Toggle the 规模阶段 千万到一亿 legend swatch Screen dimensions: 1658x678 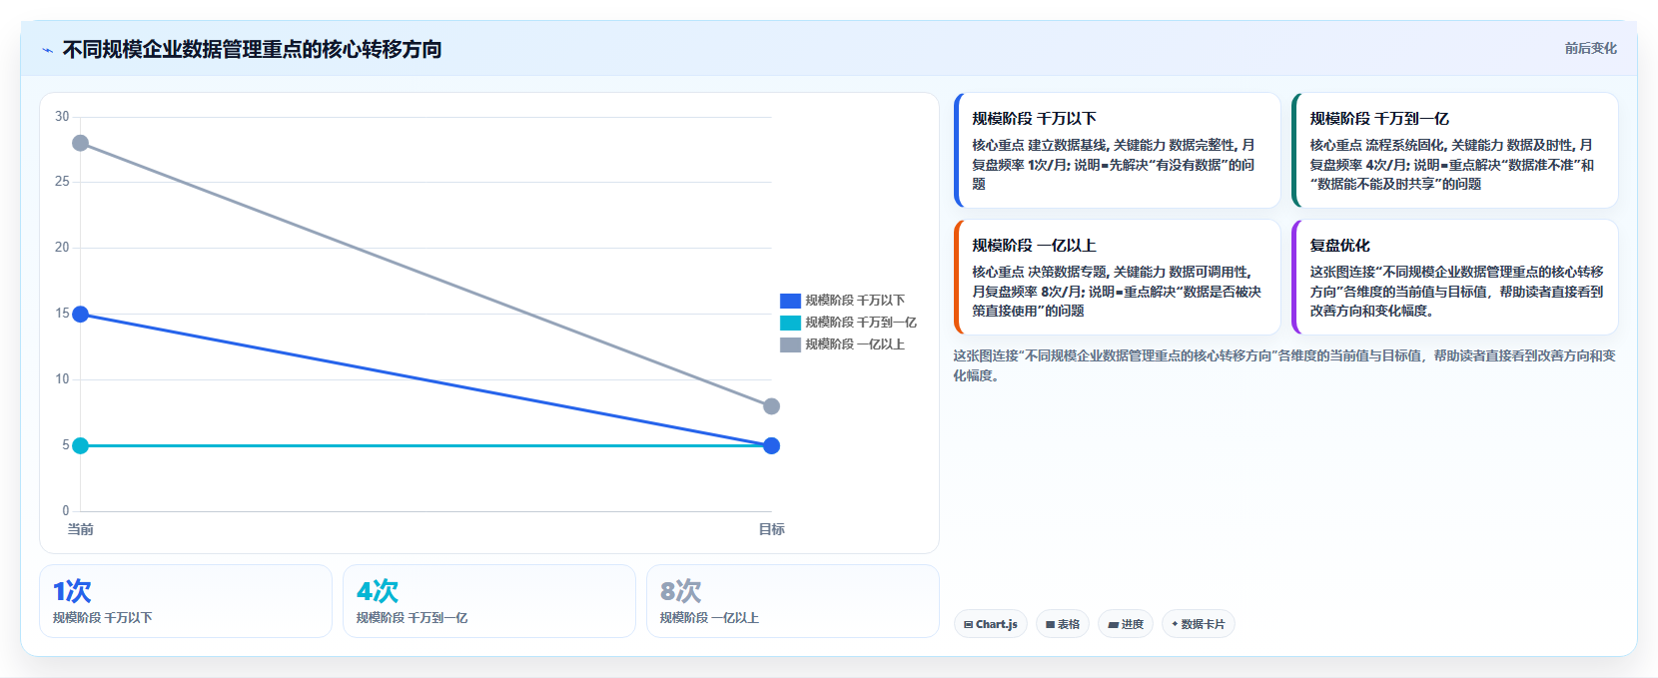click(x=790, y=323)
